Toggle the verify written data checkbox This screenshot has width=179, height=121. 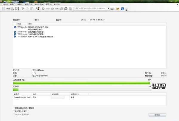[14, 111]
